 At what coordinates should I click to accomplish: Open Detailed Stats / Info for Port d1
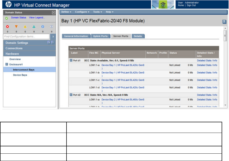207,61
